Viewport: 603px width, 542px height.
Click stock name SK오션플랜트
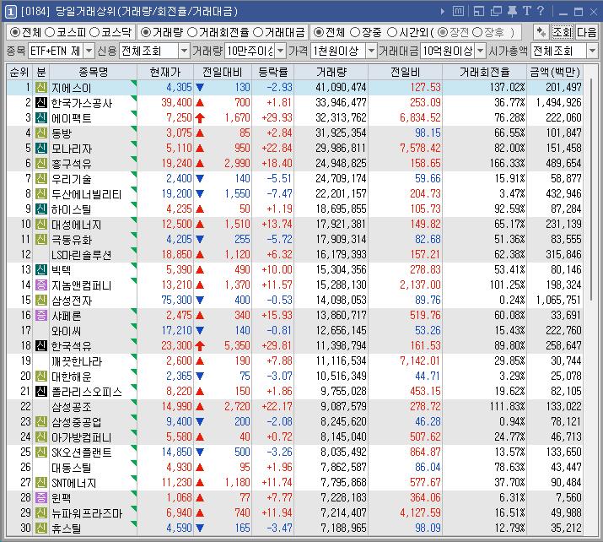(82, 453)
